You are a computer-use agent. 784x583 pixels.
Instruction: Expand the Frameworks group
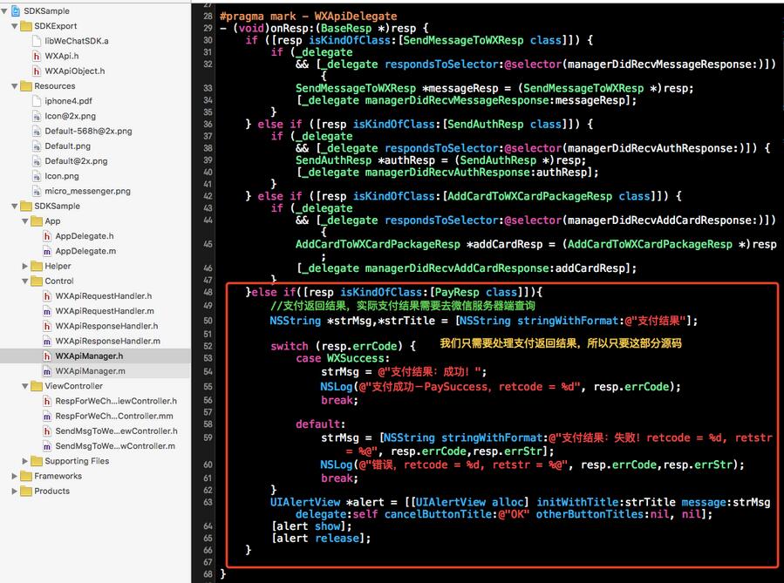15,476
